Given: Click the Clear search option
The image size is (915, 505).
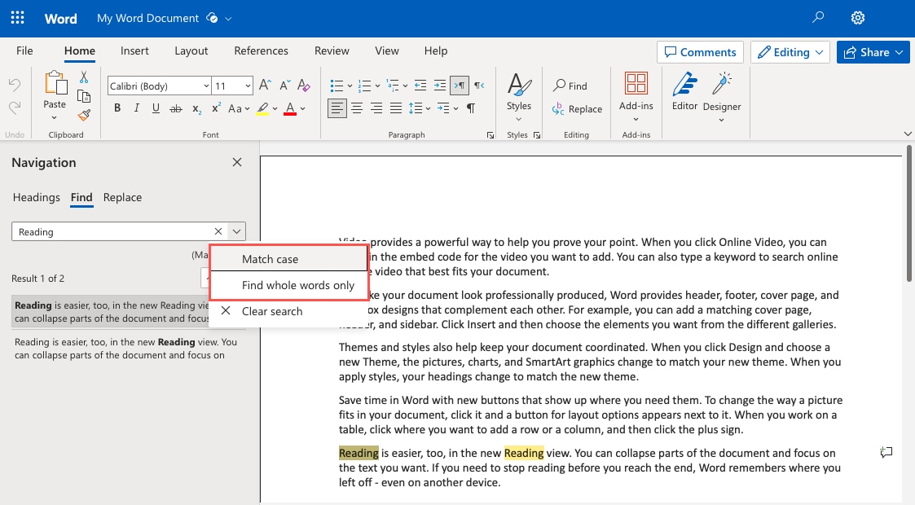Looking at the screenshot, I should coord(271,311).
